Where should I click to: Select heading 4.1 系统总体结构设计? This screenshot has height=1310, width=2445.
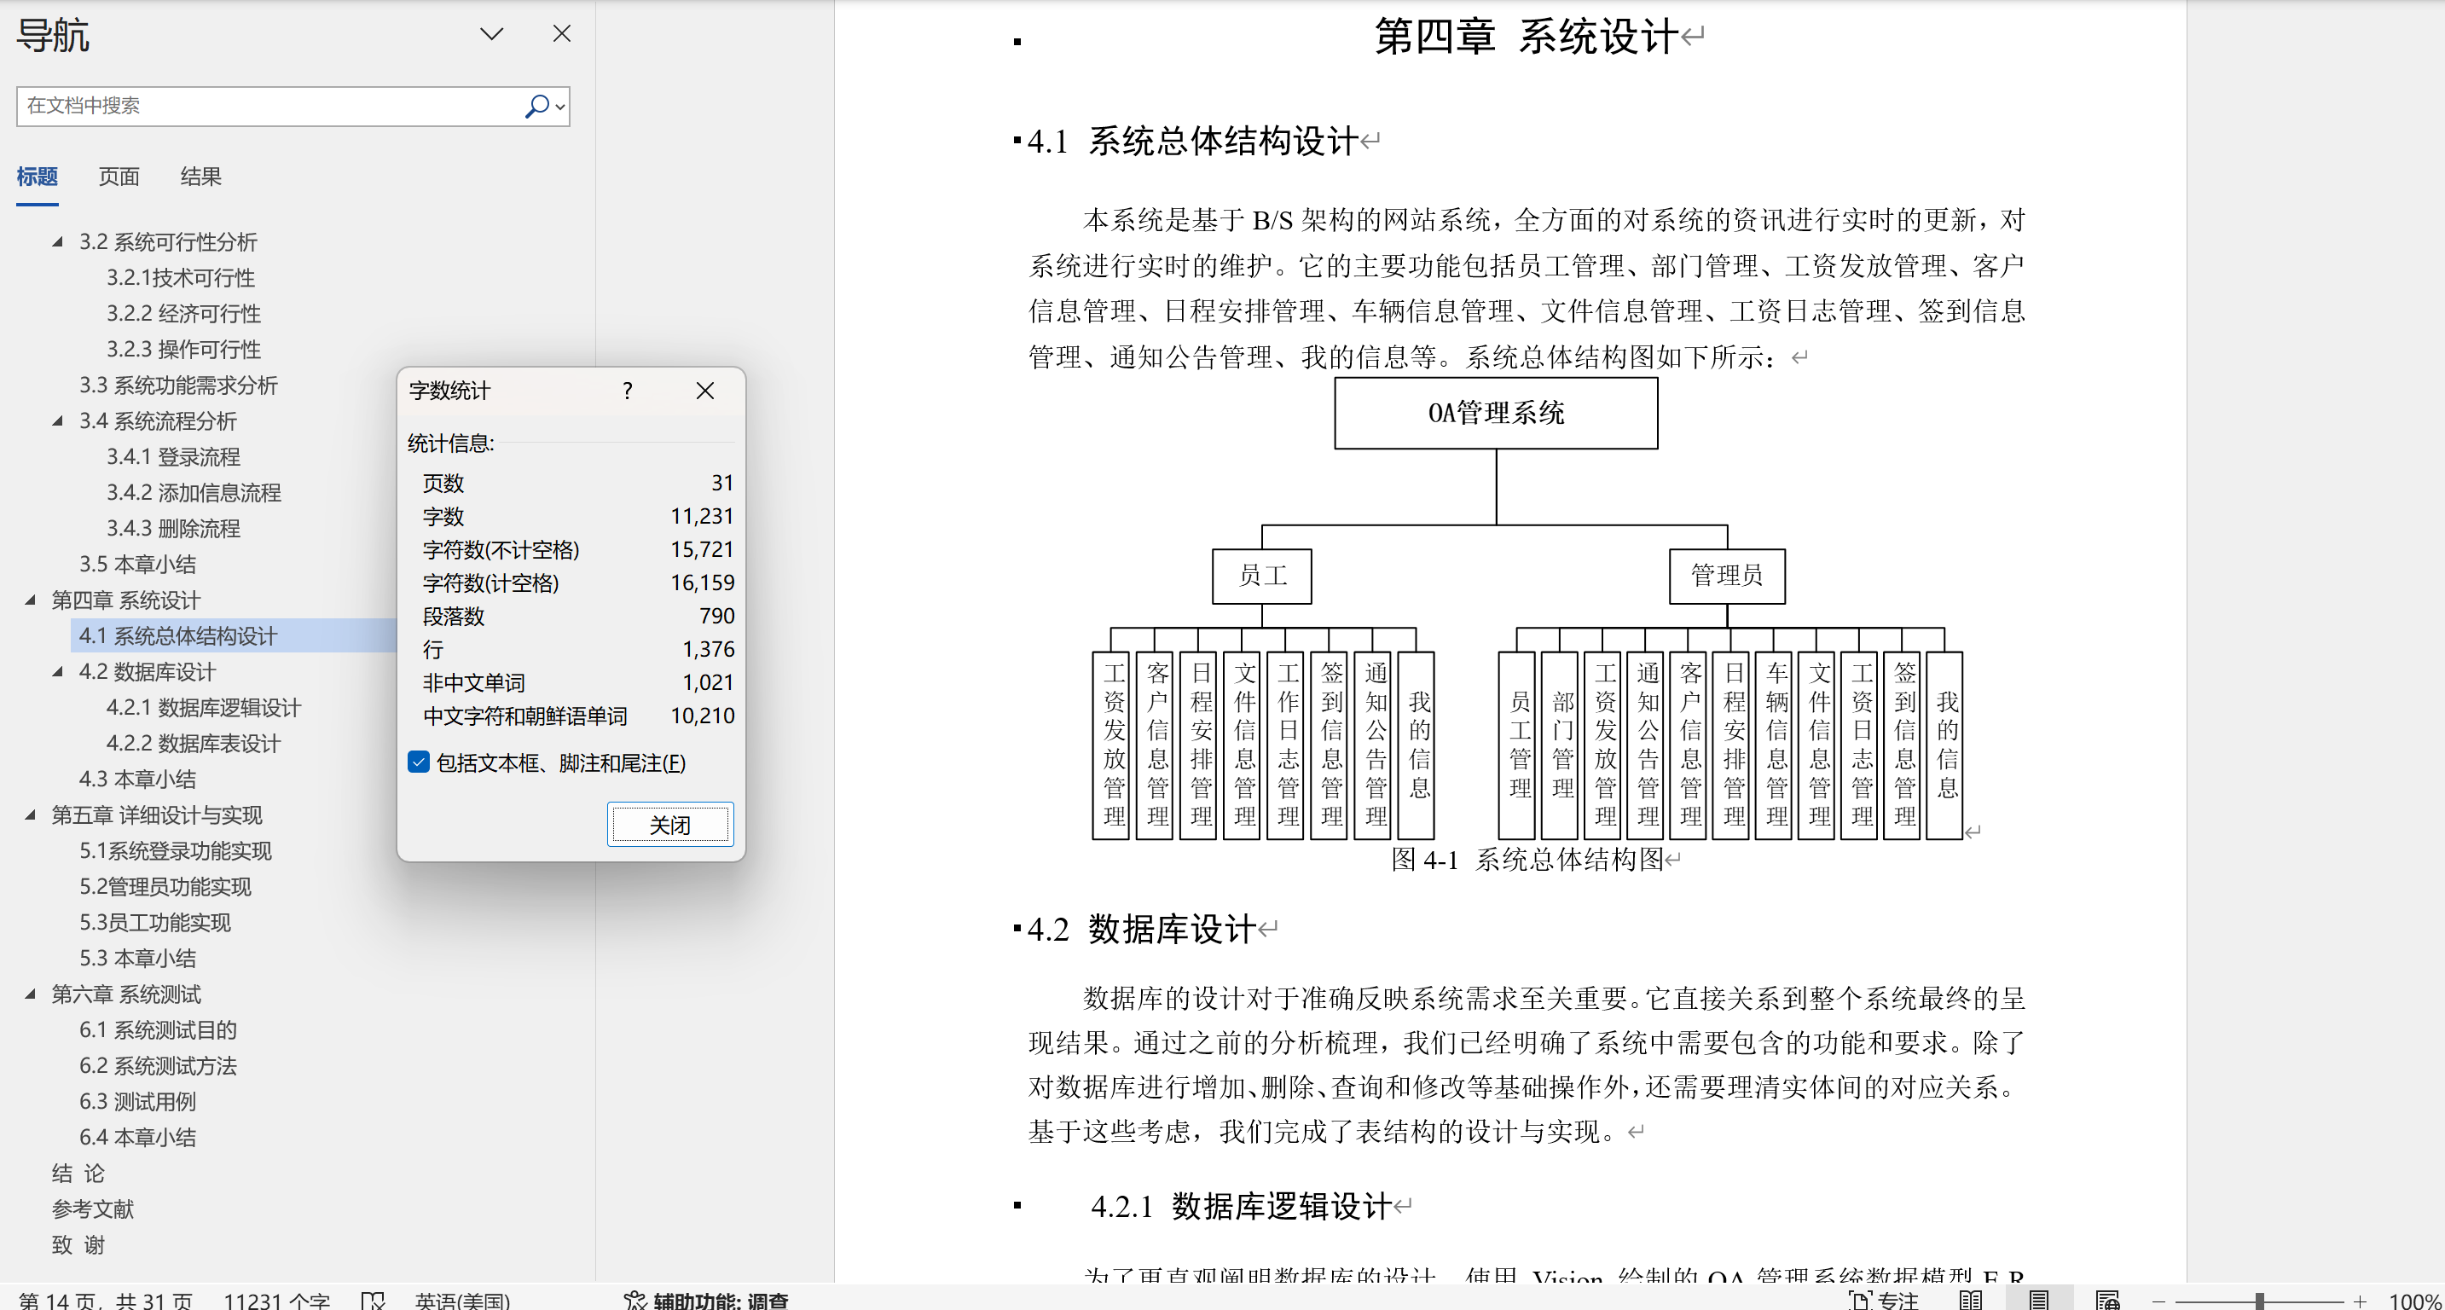pyautogui.click(x=177, y=636)
